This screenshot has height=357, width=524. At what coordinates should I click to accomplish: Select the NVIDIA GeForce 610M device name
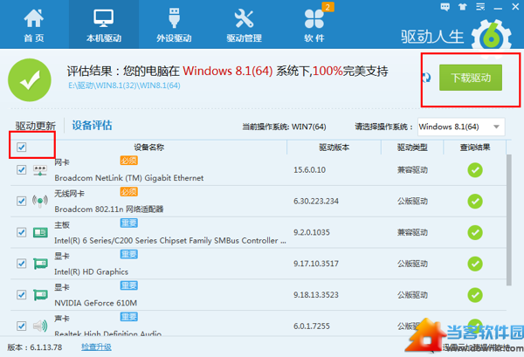pos(95,303)
